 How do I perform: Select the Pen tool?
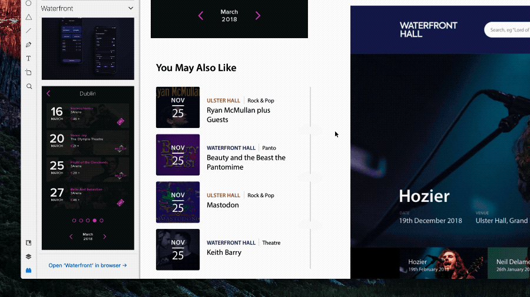click(28, 45)
